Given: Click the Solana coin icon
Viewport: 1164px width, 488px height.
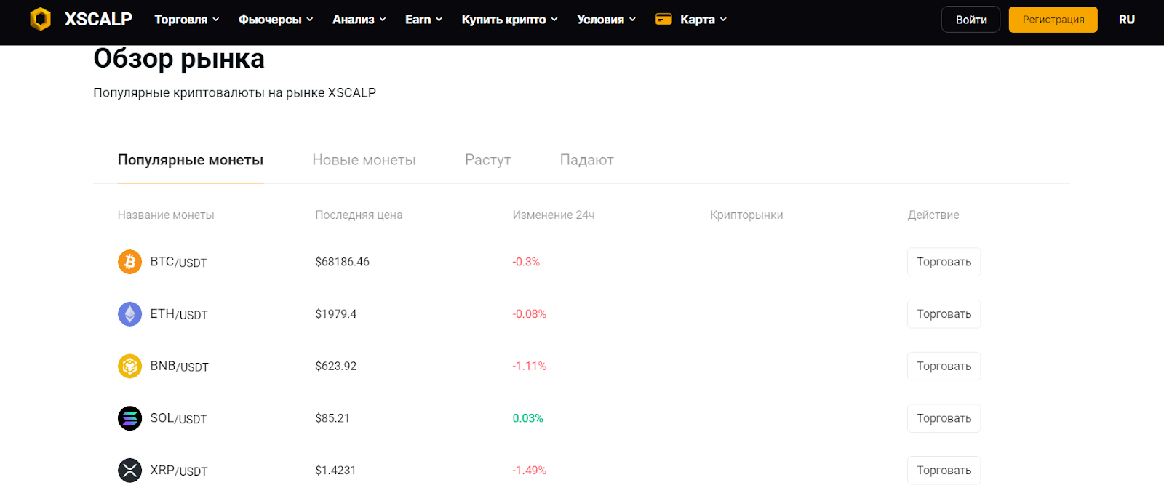Looking at the screenshot, I should click(129, 418).
